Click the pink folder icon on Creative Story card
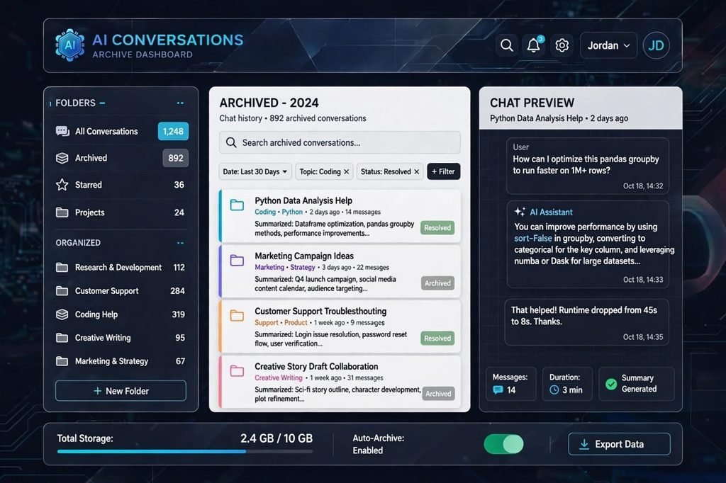The height and width of the screenshot is (483, 726). pyautogui.click(x=237, y=370)
